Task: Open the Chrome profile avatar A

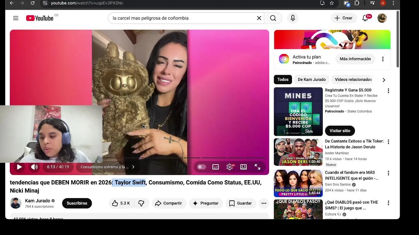Action: tap(383, 3)
